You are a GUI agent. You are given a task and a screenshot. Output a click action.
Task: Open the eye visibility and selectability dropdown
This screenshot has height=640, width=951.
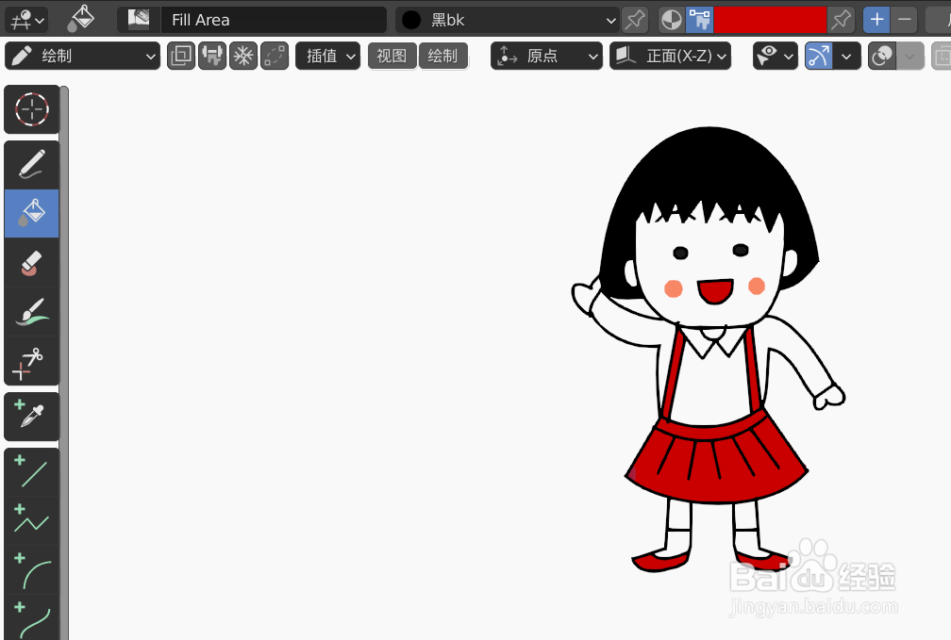point(776,56)
